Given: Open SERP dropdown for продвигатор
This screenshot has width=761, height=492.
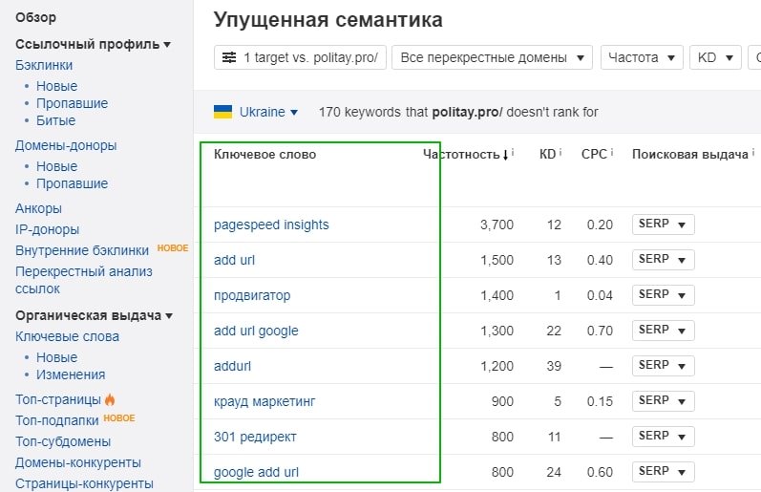Looking at the screenshot, I should pyautogui.click(x=663, y=295).
